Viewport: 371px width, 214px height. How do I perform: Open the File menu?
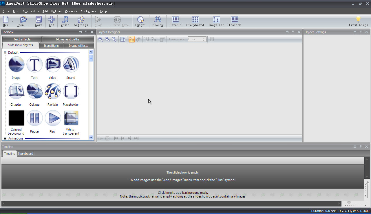[x=6, y=11]
